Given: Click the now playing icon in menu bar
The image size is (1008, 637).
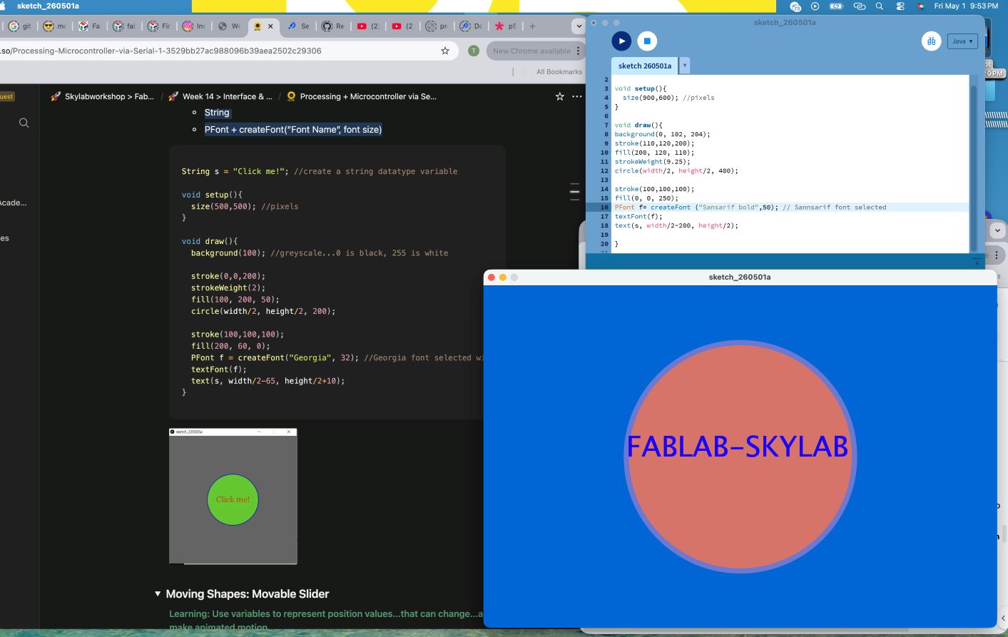Looking at the screenshot, I should pos(815,6).
